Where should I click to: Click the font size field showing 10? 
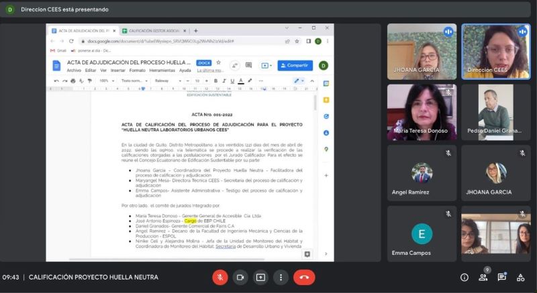pyautogui.click(x=197, y=81)
